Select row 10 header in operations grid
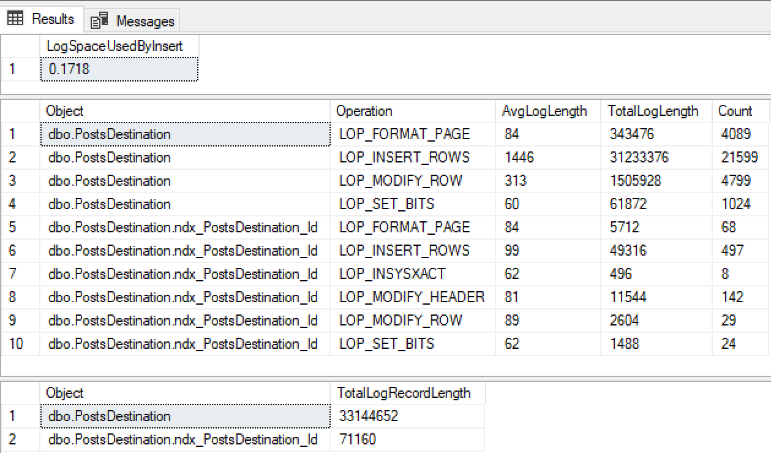The width and height of the screenshot is (771, 453). pos(17,344)
